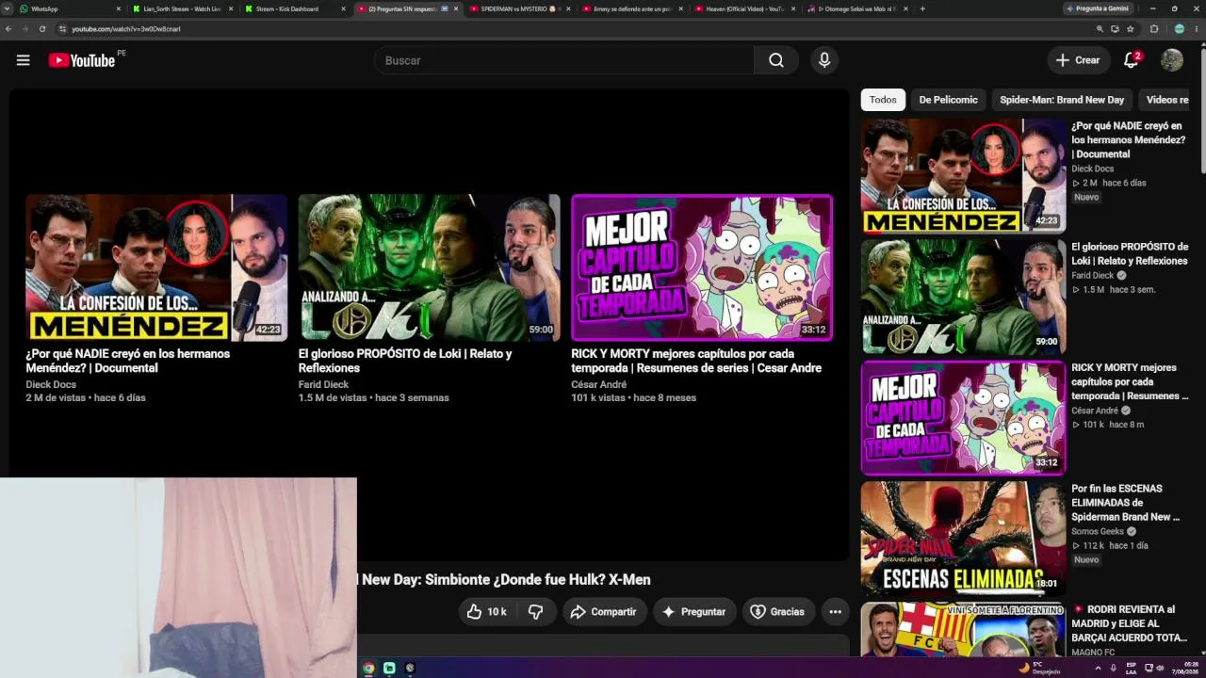This screenshot has width=1206, height=678.
Task: Click the Gracias button
Action: pos(777,612)
